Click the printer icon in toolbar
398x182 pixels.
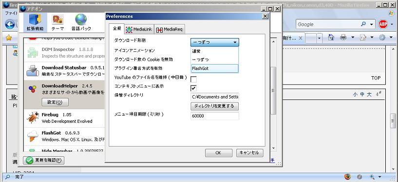point(343,37)
